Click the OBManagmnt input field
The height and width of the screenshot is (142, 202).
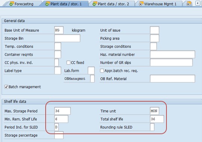click(x=92, y=78)
